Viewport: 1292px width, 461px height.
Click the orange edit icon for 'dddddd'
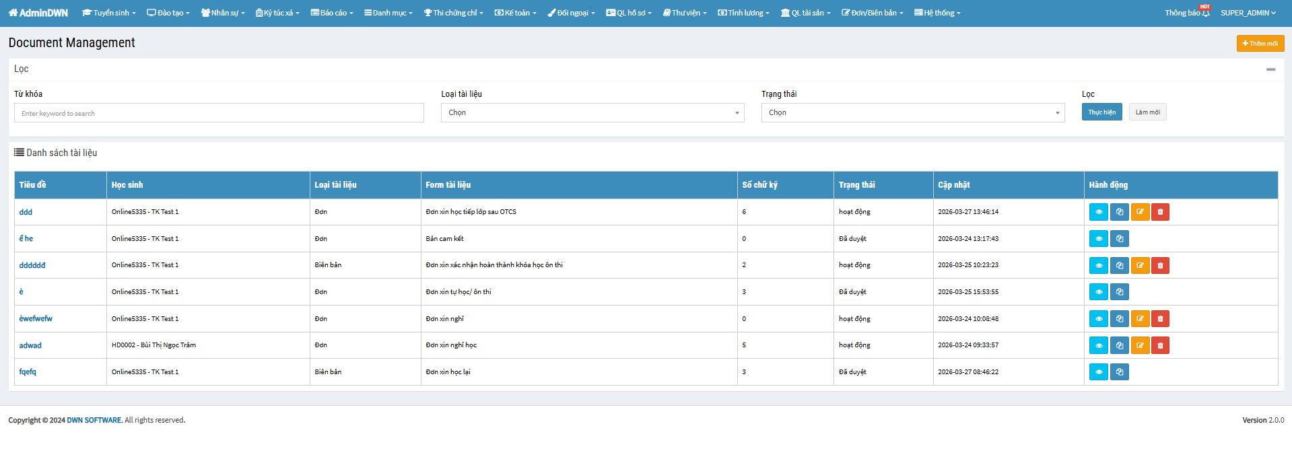[1140, 266]
